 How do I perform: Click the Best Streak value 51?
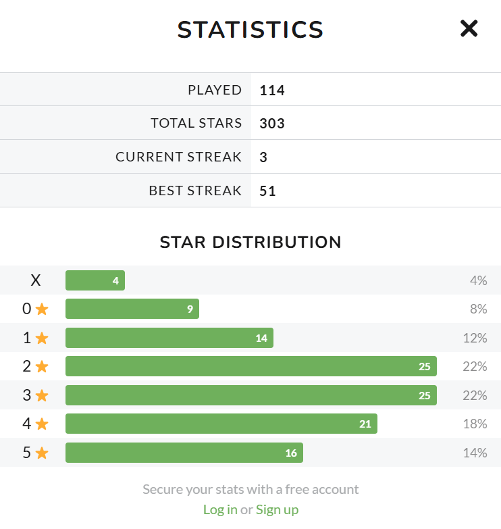click(x=268, y=191)
